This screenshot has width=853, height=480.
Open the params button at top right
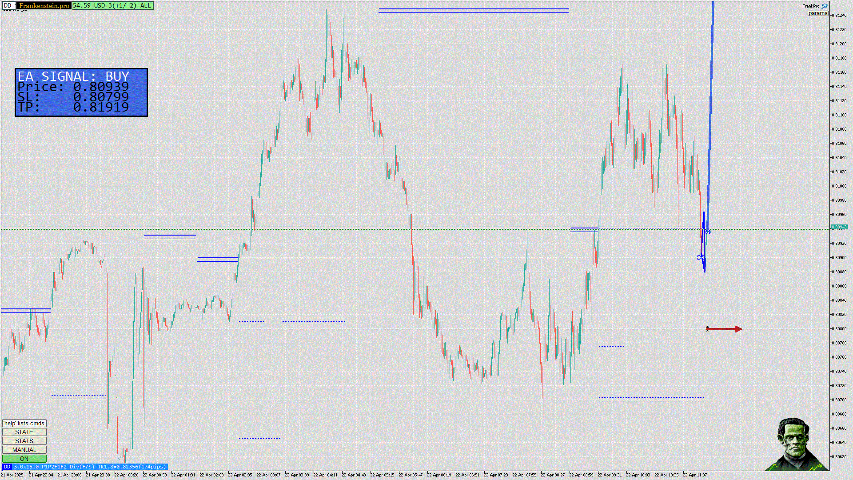pos(817,13)
